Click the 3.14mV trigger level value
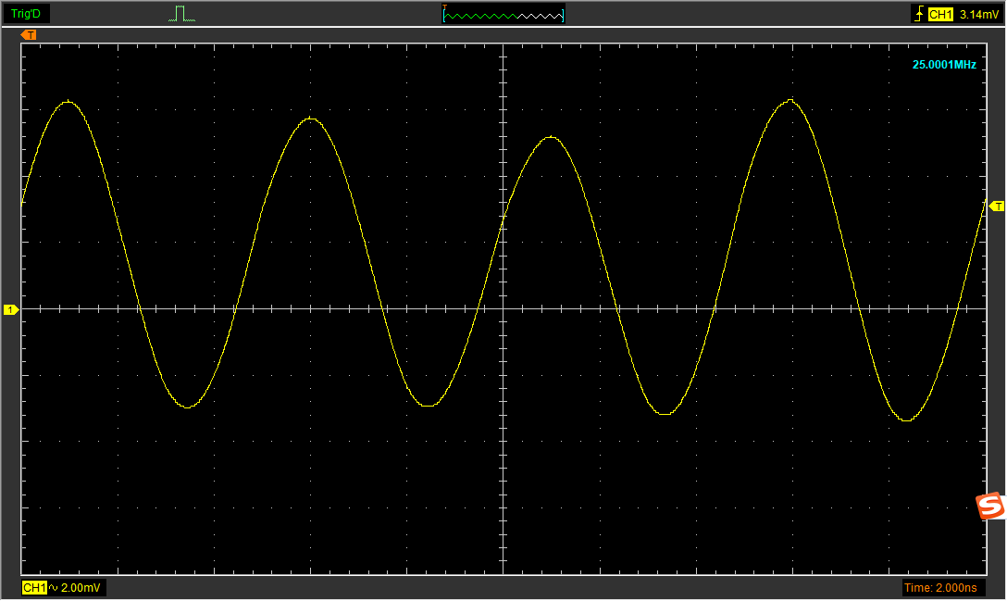Screen dimensions: 1007x601 click(x=978, y=14)
